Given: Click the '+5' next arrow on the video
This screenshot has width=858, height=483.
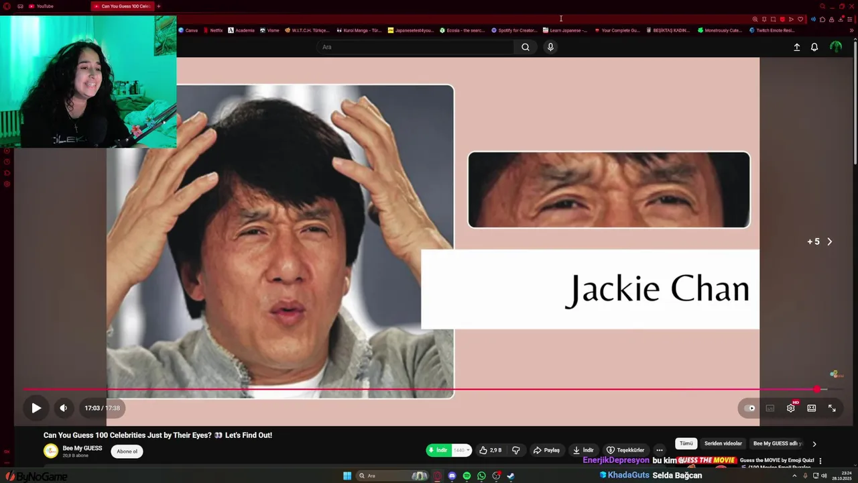Looking at the screenshot, I should click(829, 241).
